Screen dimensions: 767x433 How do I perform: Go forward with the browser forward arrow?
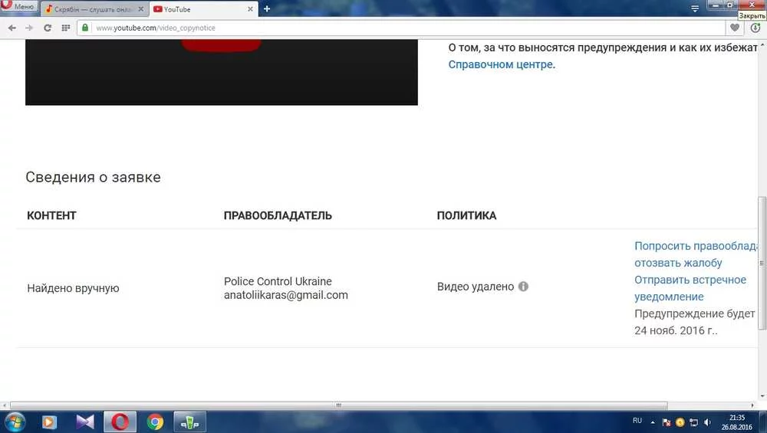click(29, 28)
